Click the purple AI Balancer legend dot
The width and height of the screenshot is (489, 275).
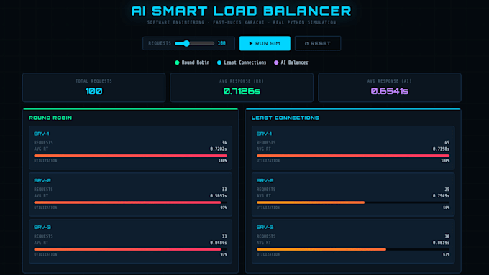[276, 62]
